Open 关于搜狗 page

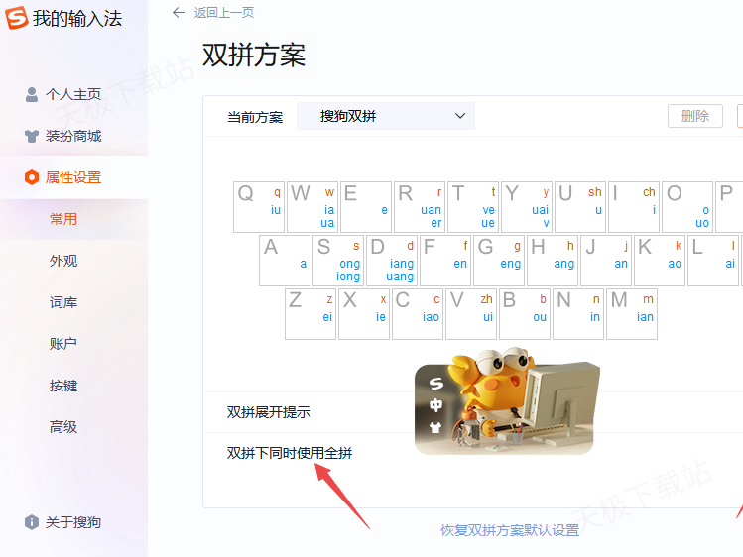73,522
